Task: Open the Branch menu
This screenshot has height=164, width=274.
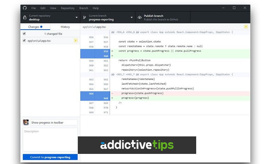Action: (84, 8)
